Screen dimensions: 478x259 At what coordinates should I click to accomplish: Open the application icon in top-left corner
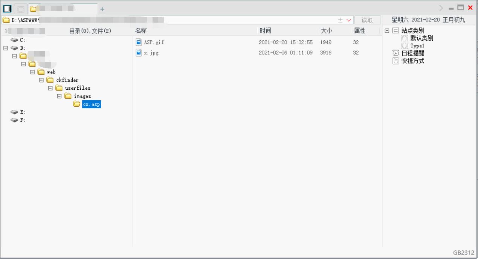click(6, 8)
